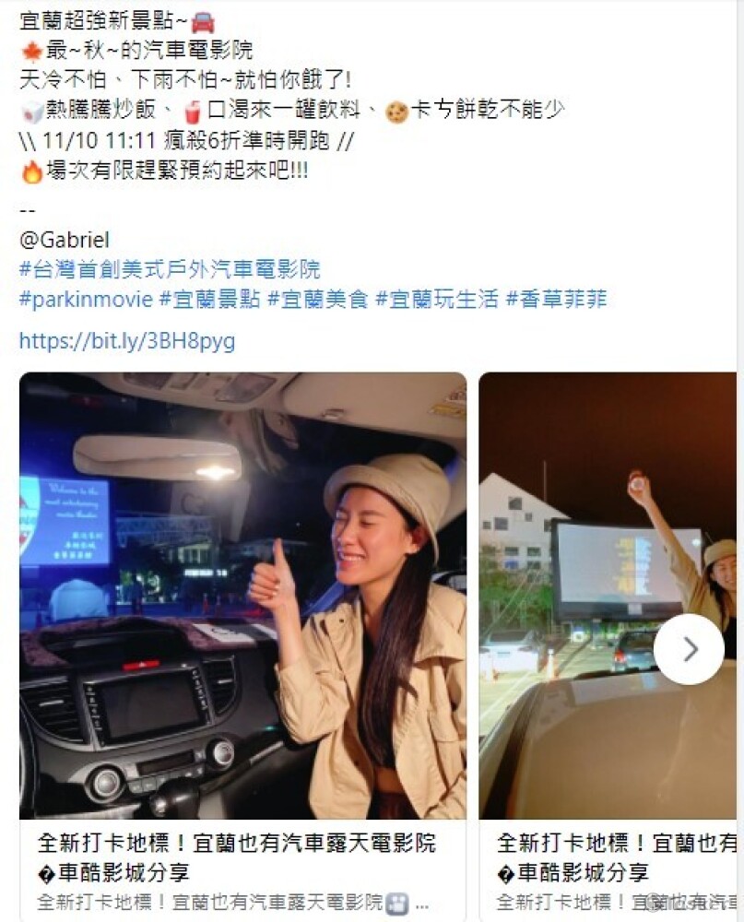Open the second photo with outdoor movie screen
744x922 pixels.
[x=608, y=595]
